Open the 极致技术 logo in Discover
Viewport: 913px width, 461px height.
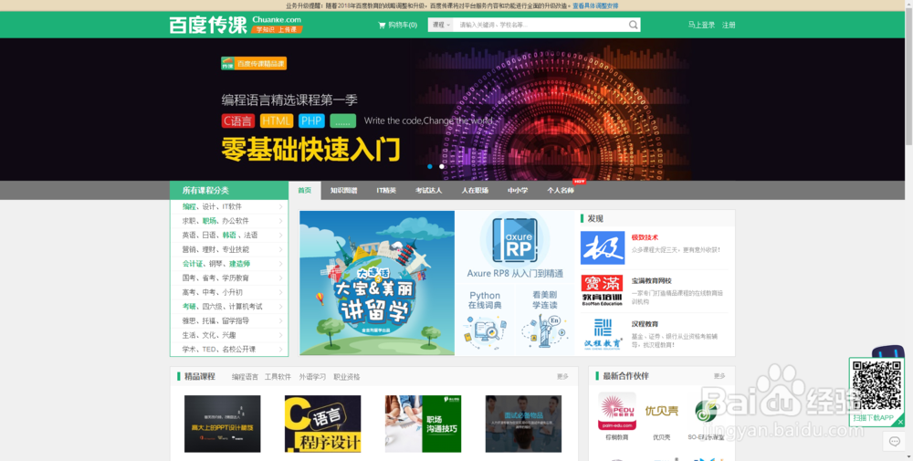602,248
